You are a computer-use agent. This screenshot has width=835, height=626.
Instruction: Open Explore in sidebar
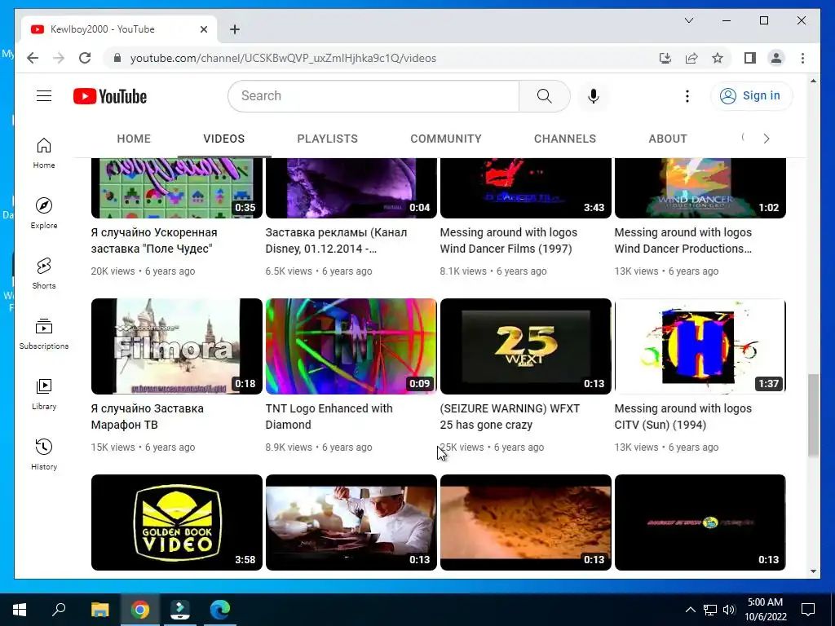44,214
